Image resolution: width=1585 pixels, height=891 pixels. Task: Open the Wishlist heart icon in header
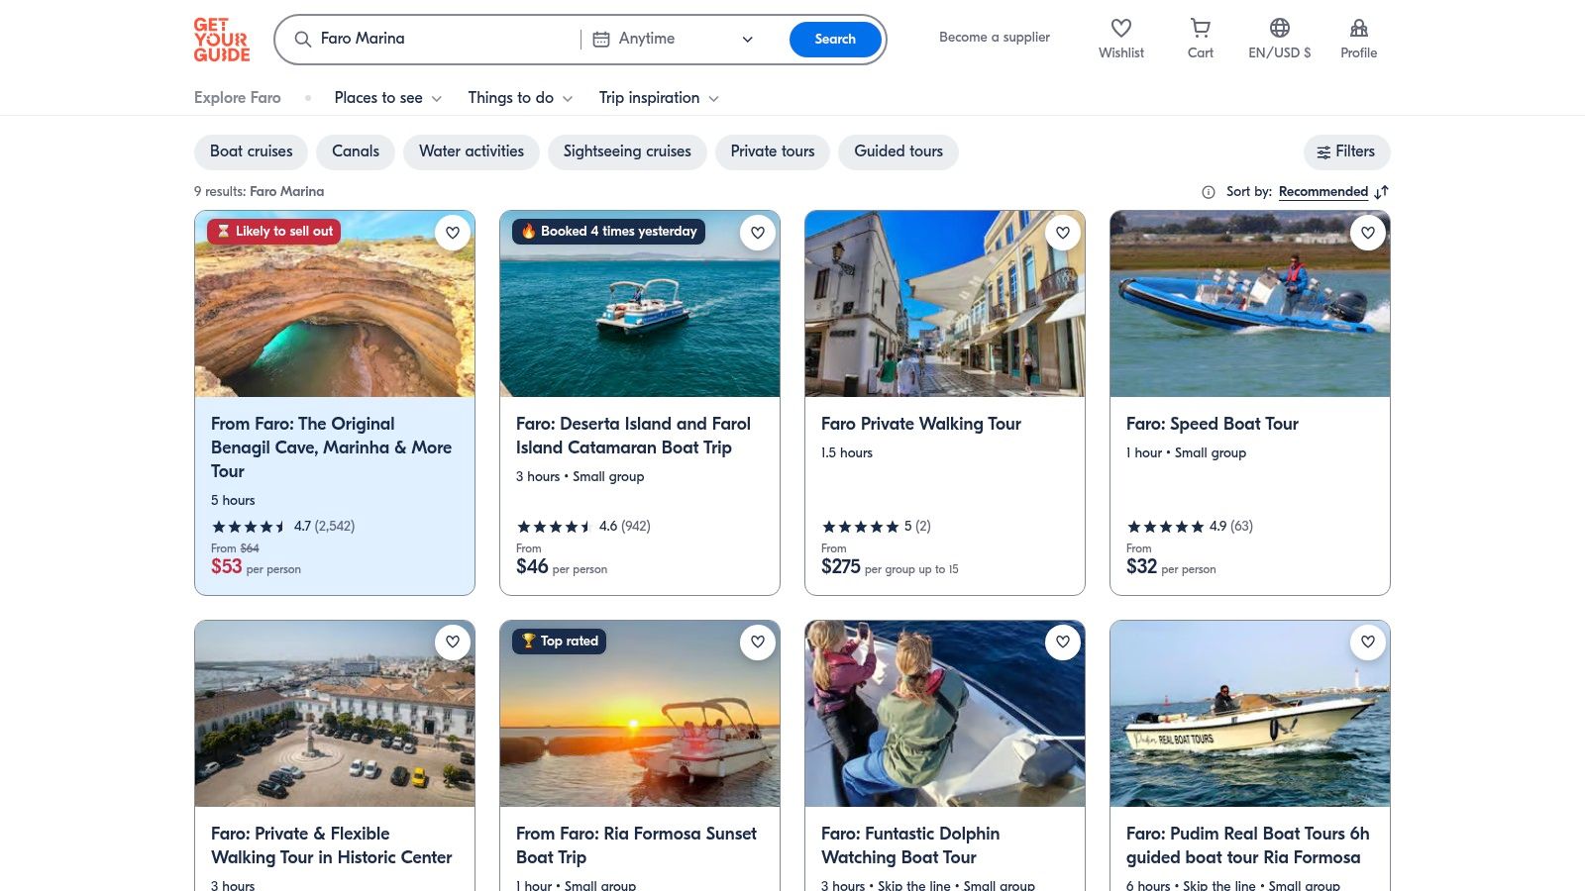pos(1121,28)
